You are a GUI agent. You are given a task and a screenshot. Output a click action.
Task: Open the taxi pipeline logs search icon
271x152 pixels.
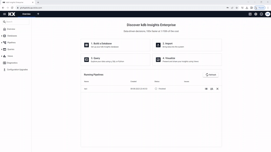point(212,89)
